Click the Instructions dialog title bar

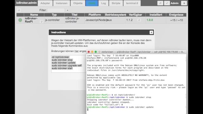(101, 32)
